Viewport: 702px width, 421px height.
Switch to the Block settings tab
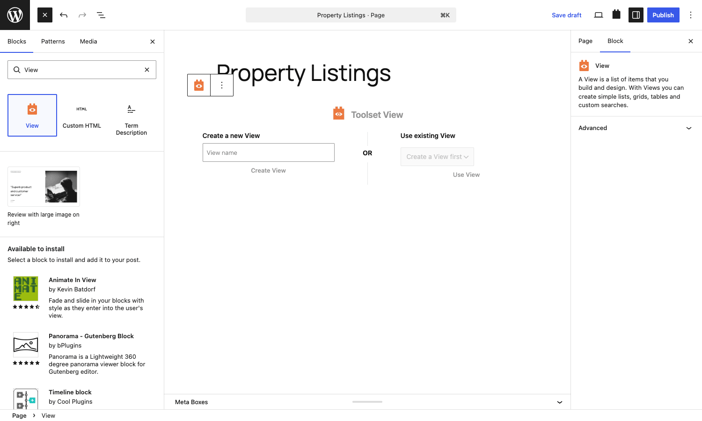click(x=615, y=41)
